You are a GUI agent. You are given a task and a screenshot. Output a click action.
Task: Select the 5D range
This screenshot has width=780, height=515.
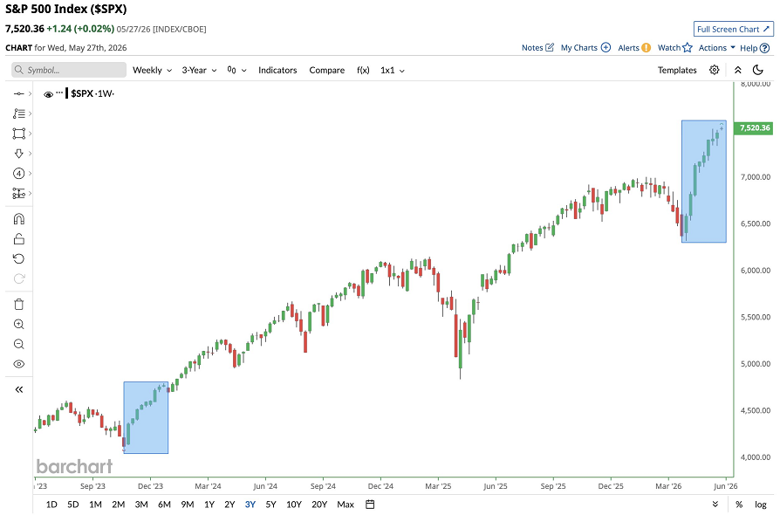(73, 505)
